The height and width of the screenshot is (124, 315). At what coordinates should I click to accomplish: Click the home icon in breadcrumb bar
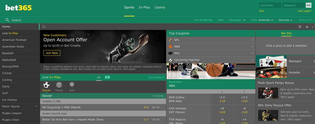[44, 26]
